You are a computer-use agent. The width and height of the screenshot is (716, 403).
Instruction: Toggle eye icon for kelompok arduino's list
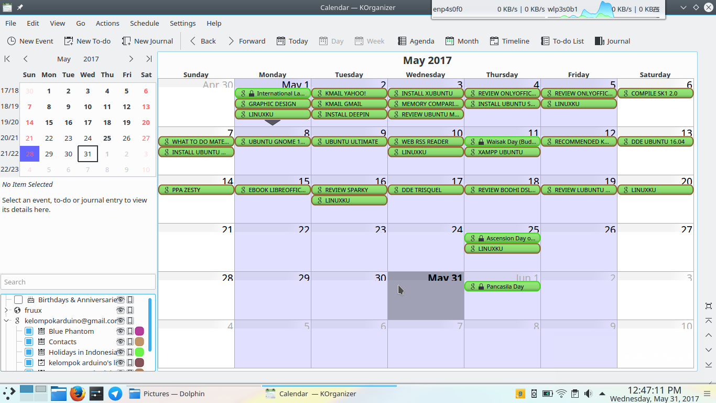[x=121, y=363]
